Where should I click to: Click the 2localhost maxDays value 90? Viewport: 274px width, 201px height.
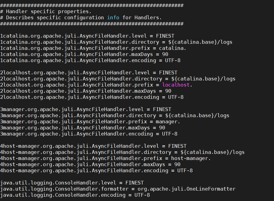click(168, 91)
